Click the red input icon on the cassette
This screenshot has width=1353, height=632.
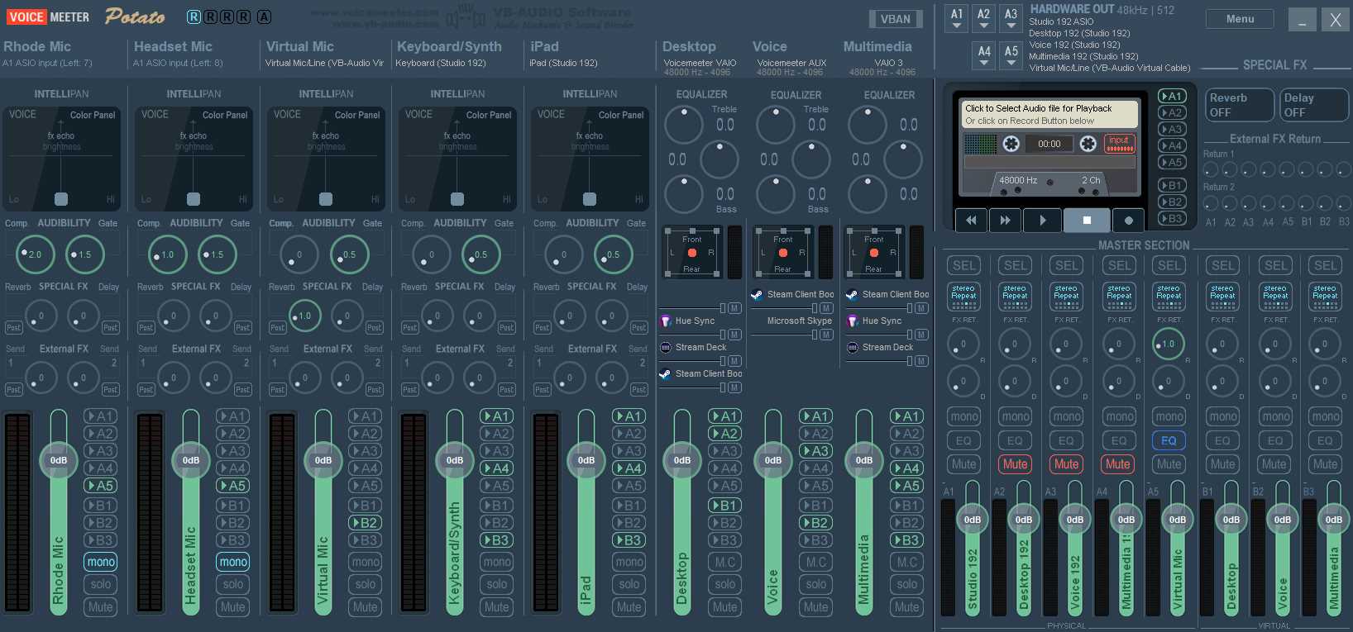click(1119, 144)
